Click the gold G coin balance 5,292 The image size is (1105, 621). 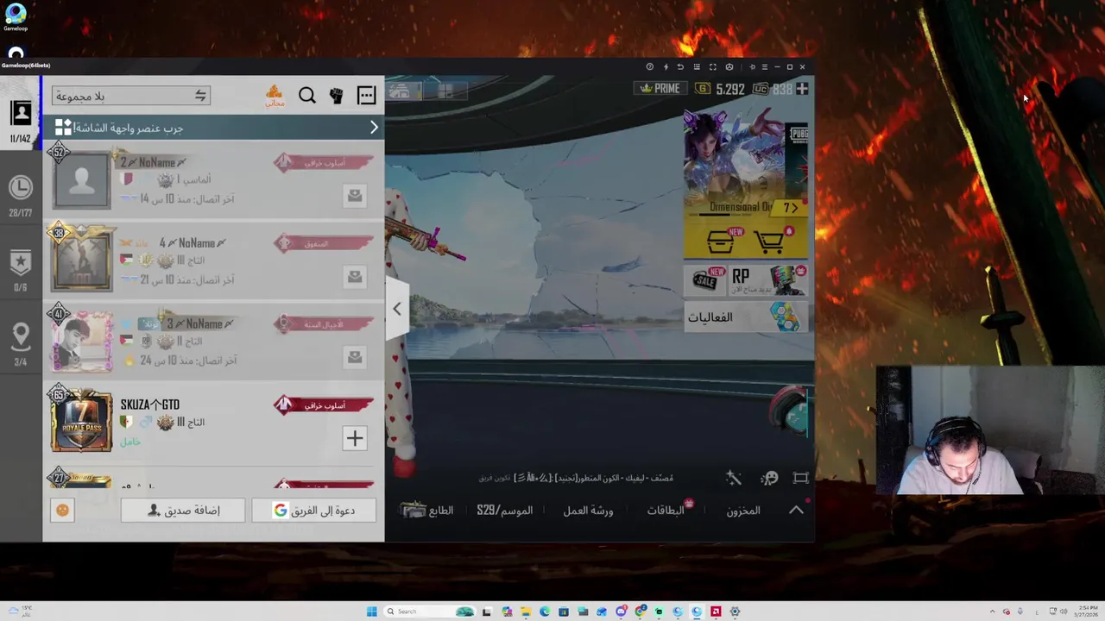(721, 89)
